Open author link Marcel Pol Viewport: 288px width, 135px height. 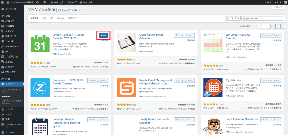[x=148, y=52]
